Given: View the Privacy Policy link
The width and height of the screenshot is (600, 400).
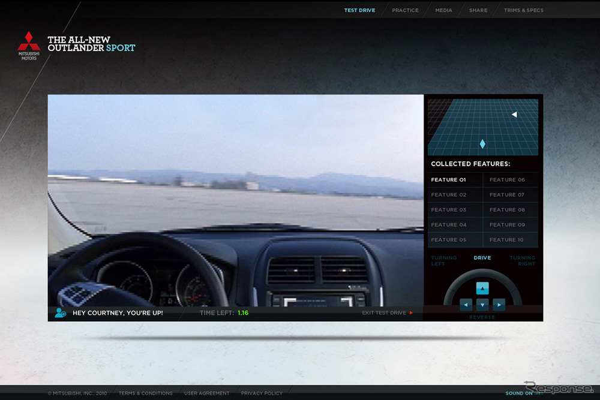Looking at the screenshot, I should pyautogui.click(x=262, y=393).
